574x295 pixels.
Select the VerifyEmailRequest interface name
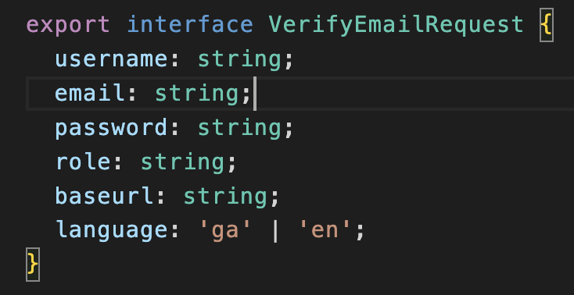click(396, 25)
